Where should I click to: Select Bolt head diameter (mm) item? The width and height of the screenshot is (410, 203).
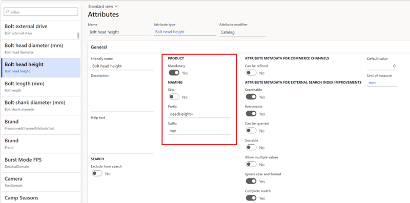[x=41, y=48]
